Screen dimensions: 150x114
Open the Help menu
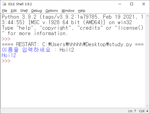(x=82, y=10)
